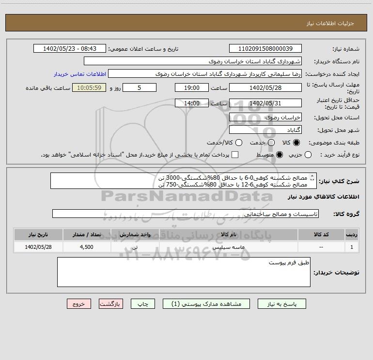Click the validity time field 14:00
This screenshot has height=360, width=373.
point(192,103)
